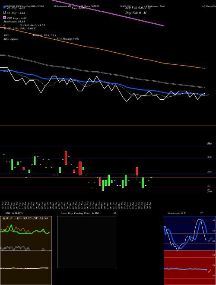Click the rotated 33.33 label in Stochastics panel
Image resolution: width=216 pixels, height=285 pixels.
click(x=210, y=240)
